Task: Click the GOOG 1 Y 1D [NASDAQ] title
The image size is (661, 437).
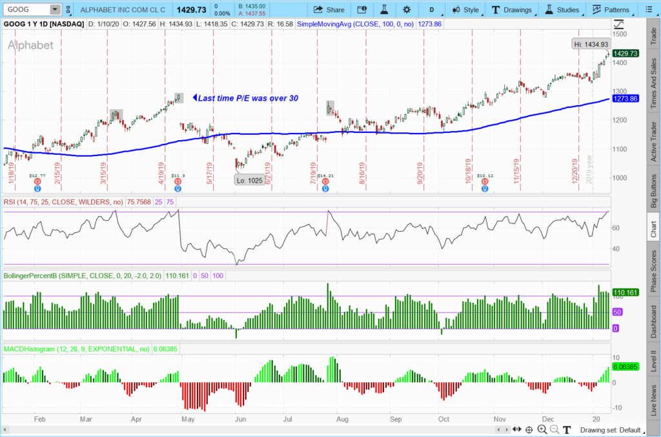Action: pos(44,24)
